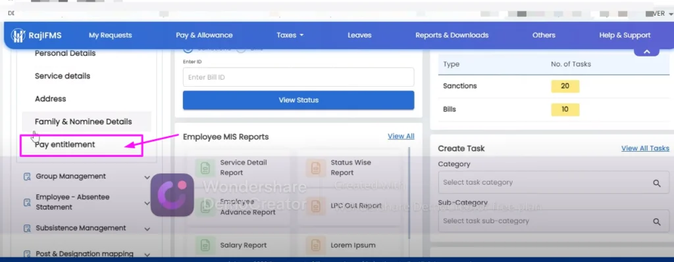The image size is (674, 262).
Task: Open Address in sidebar
Action: pyautogui.click(x=50, y=98)
